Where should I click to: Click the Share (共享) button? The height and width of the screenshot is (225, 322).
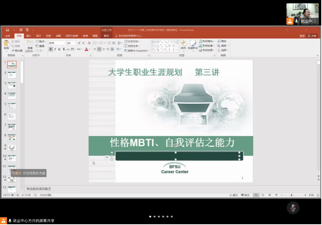pyautogui.click(x=312, y=36)
